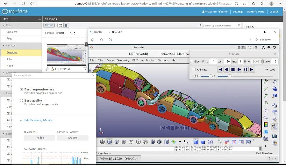The width and height of the screenshot is (286, 165).
Task: Click the browser home button
Action: (x=32, y=4)
